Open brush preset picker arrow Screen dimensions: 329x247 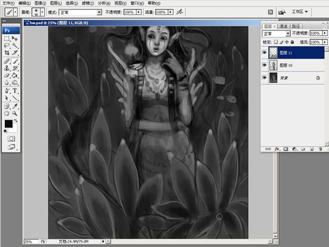pos(42,12)
